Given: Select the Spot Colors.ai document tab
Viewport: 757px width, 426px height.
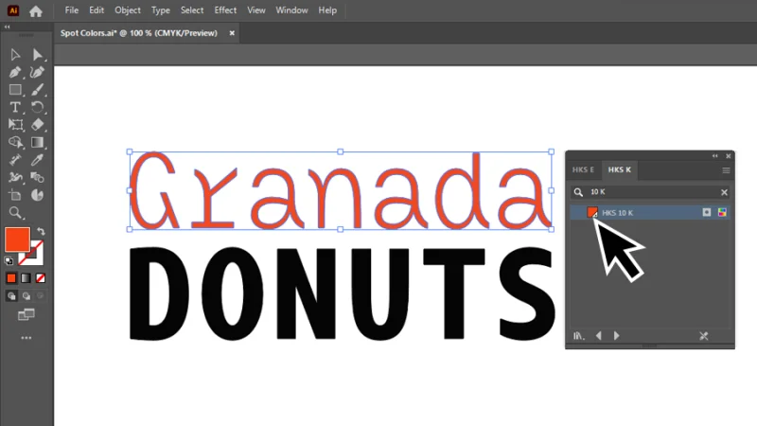Looking at the screenshot, I should click(x=139, y=33).
